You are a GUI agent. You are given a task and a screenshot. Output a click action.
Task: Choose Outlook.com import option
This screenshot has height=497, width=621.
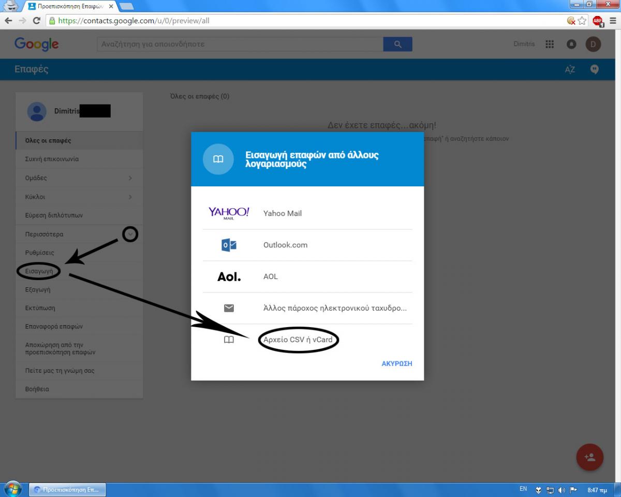tap(307, 245)
